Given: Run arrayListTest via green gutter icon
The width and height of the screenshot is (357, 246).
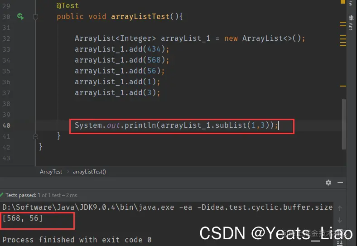Looking at the screenshot, I should click(20, 16).
